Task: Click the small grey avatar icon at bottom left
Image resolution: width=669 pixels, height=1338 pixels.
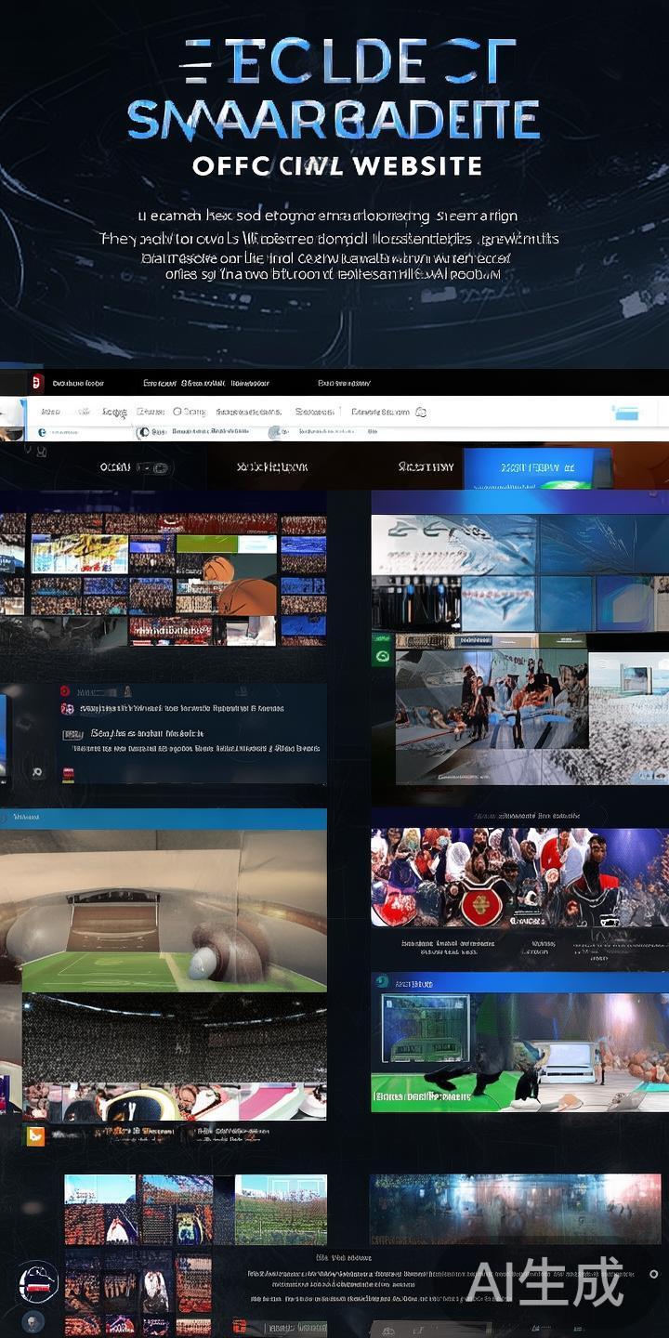Action: coord(34,1321)
